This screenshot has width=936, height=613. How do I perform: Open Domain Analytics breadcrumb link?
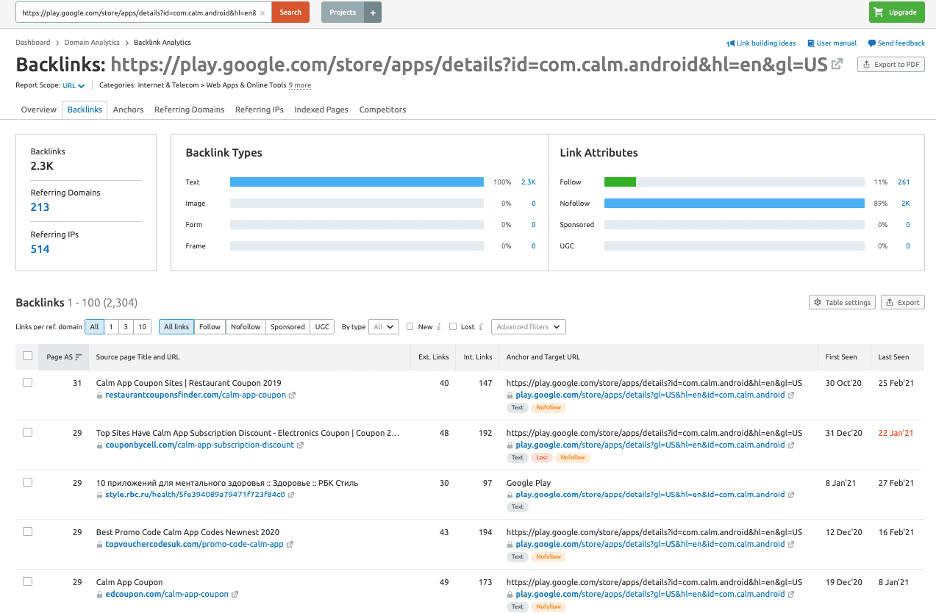(x=92, y=43)
